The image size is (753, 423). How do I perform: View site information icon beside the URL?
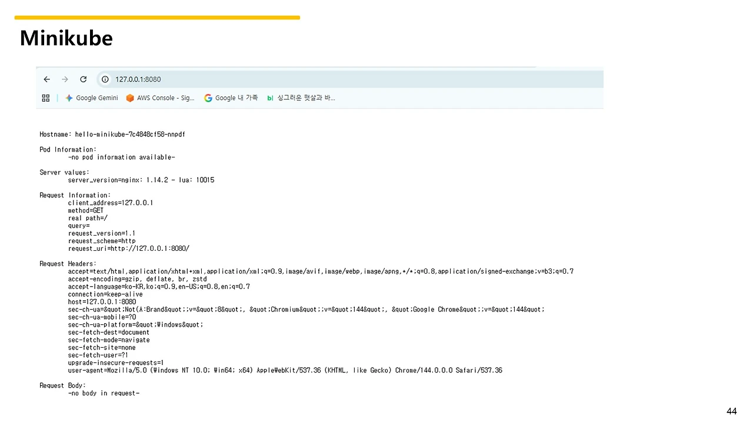click(x=105, y=79)
